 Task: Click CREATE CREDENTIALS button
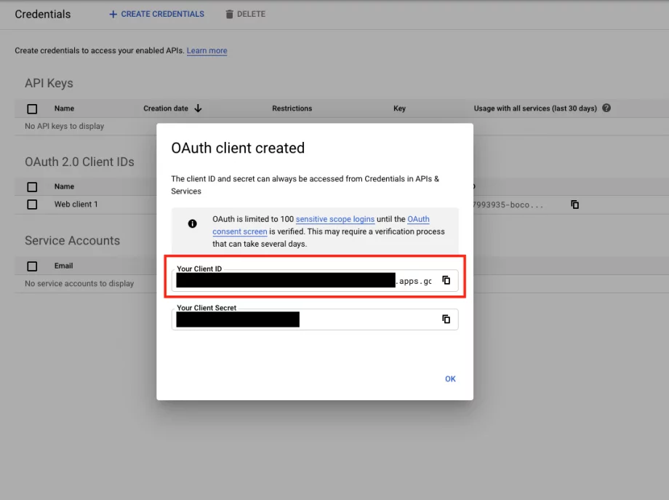pos(156,14)
